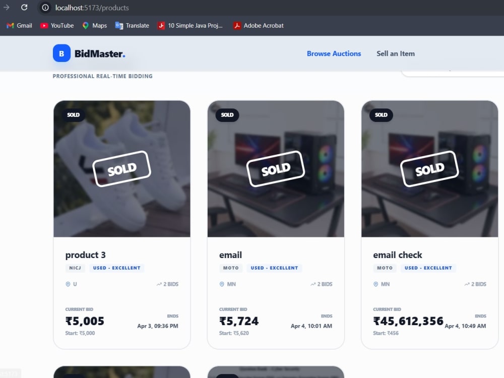
Task: Click location pin icon on email card
Action: (222, 284)
